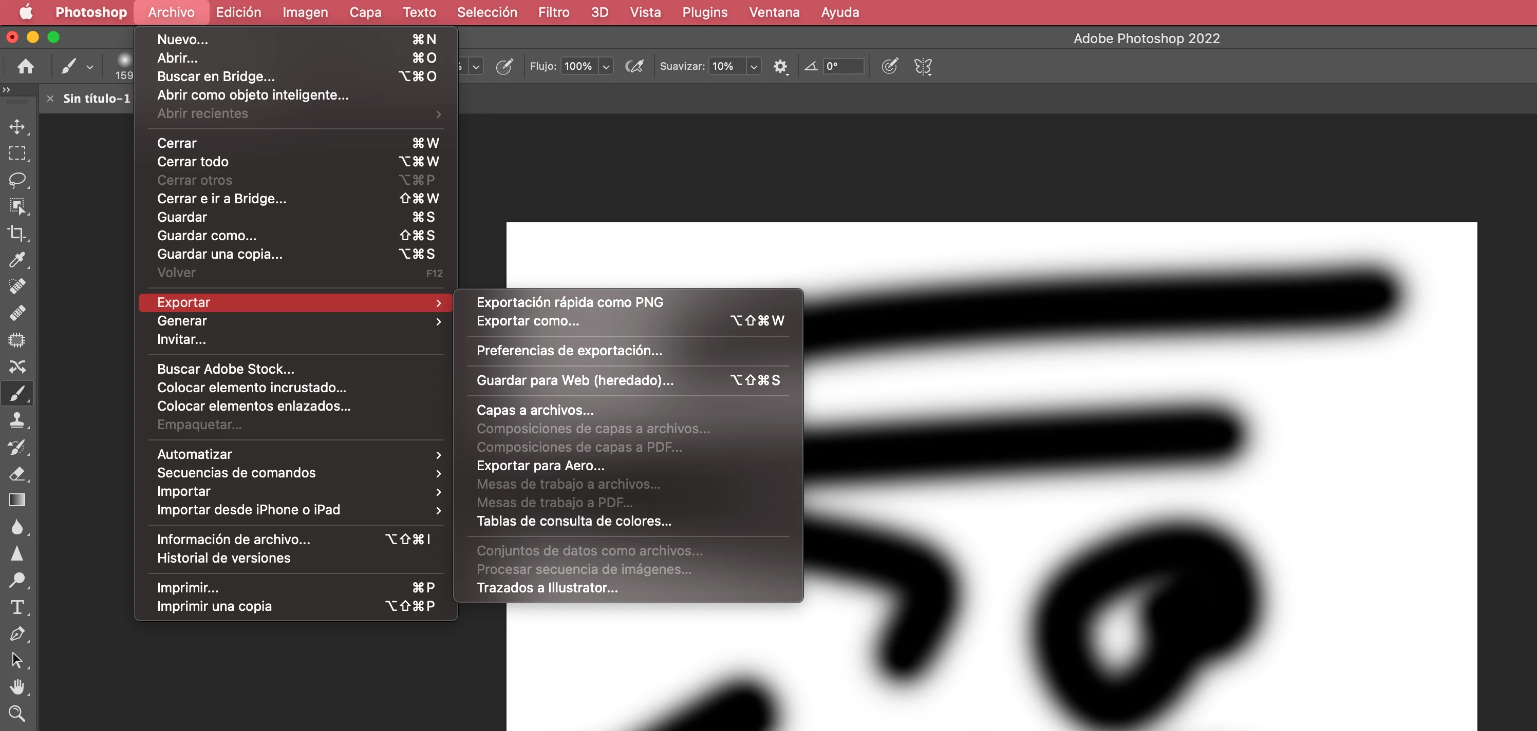Select the Move tool
This screenshot has width=1537, height=731.
(x=17, y=126)
